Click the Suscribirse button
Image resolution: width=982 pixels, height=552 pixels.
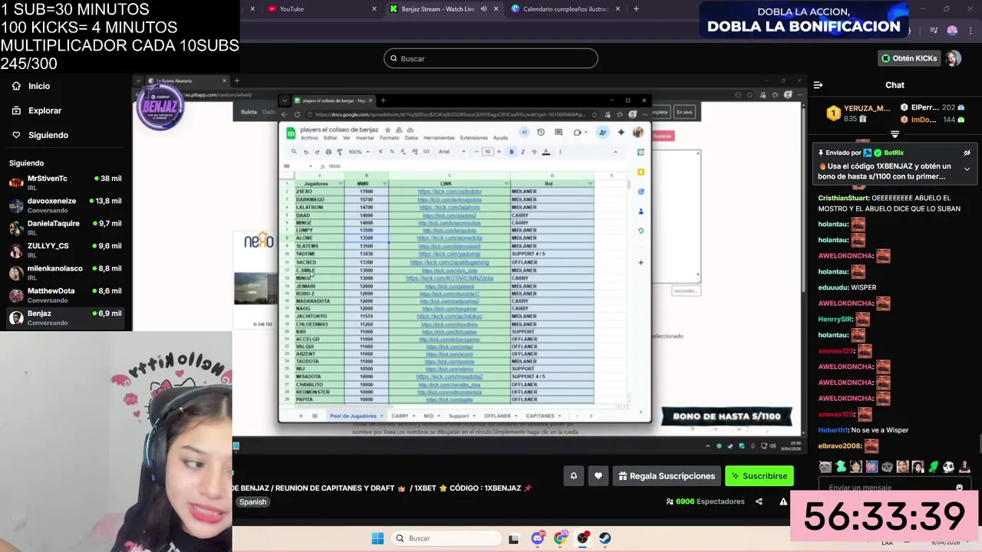click(759, 476)
